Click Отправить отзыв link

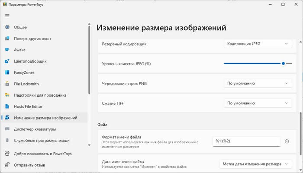[45, 165]
